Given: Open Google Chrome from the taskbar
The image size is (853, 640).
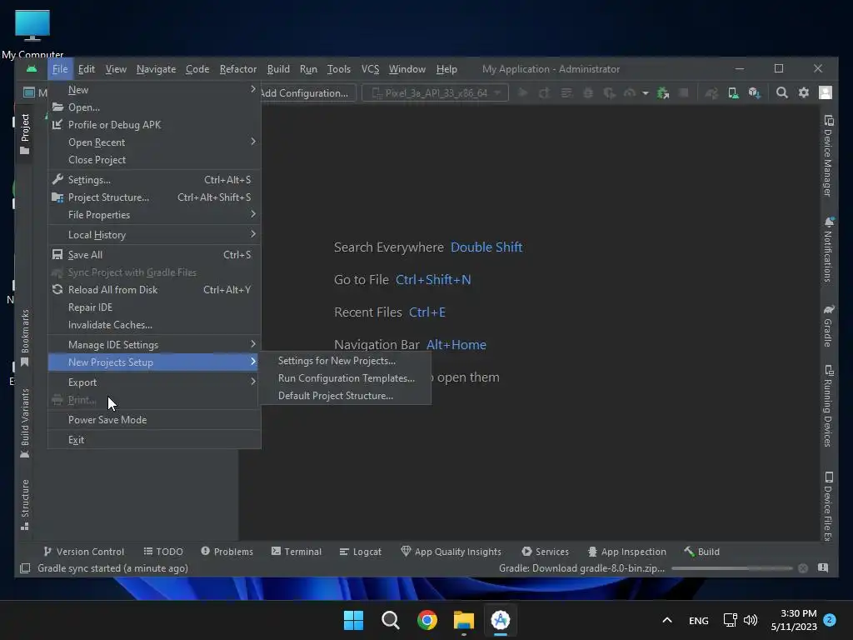Looking at the screenshot, I should point(427,620).
